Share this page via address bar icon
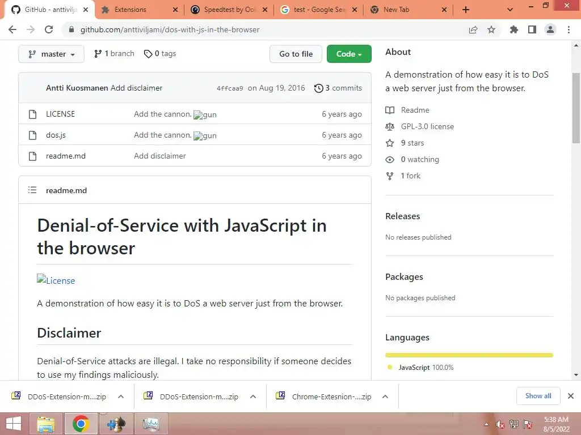This screenshot has height=435, width=581. click(473, 29)
